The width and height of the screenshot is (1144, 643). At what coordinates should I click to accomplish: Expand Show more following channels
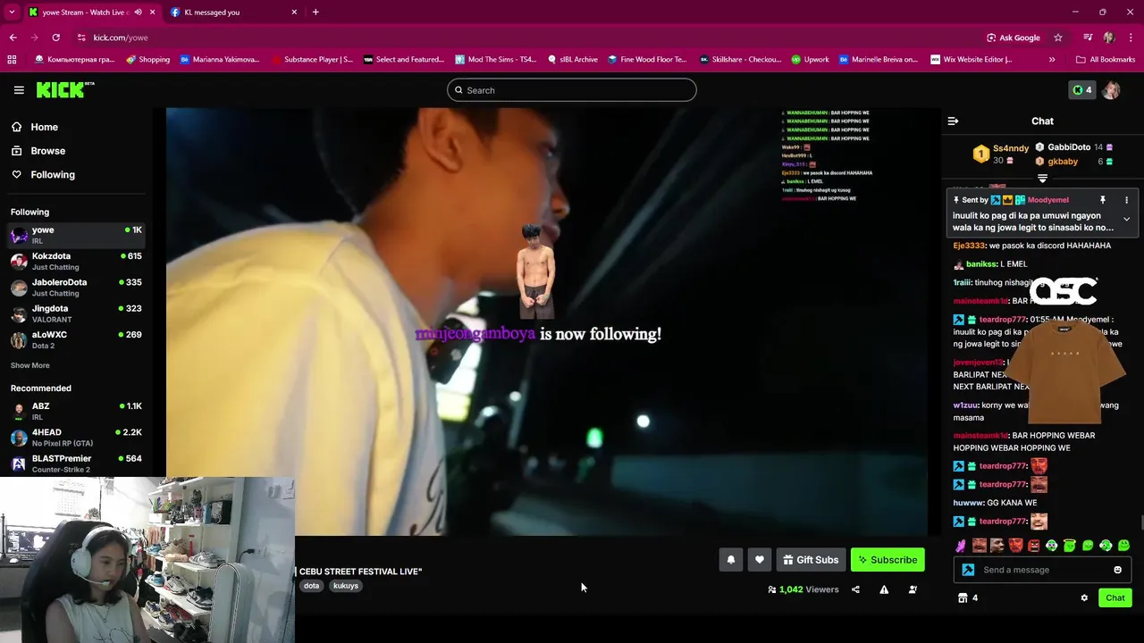tap(29, 365)
